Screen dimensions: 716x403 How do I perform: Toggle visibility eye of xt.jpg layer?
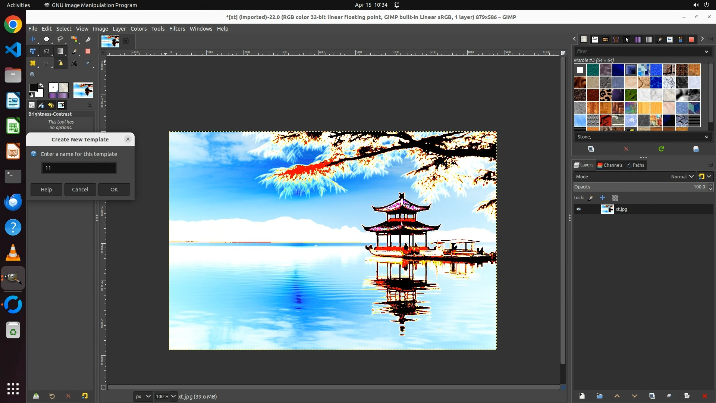[579, 209]
